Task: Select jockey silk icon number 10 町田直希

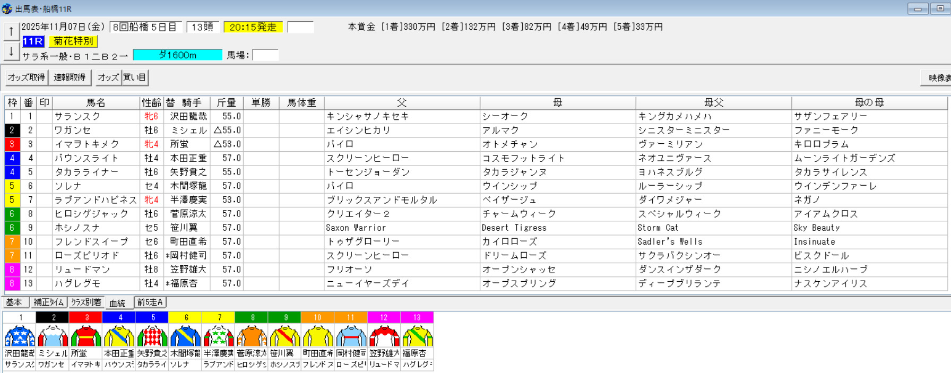Action: [x=318, y=336]
